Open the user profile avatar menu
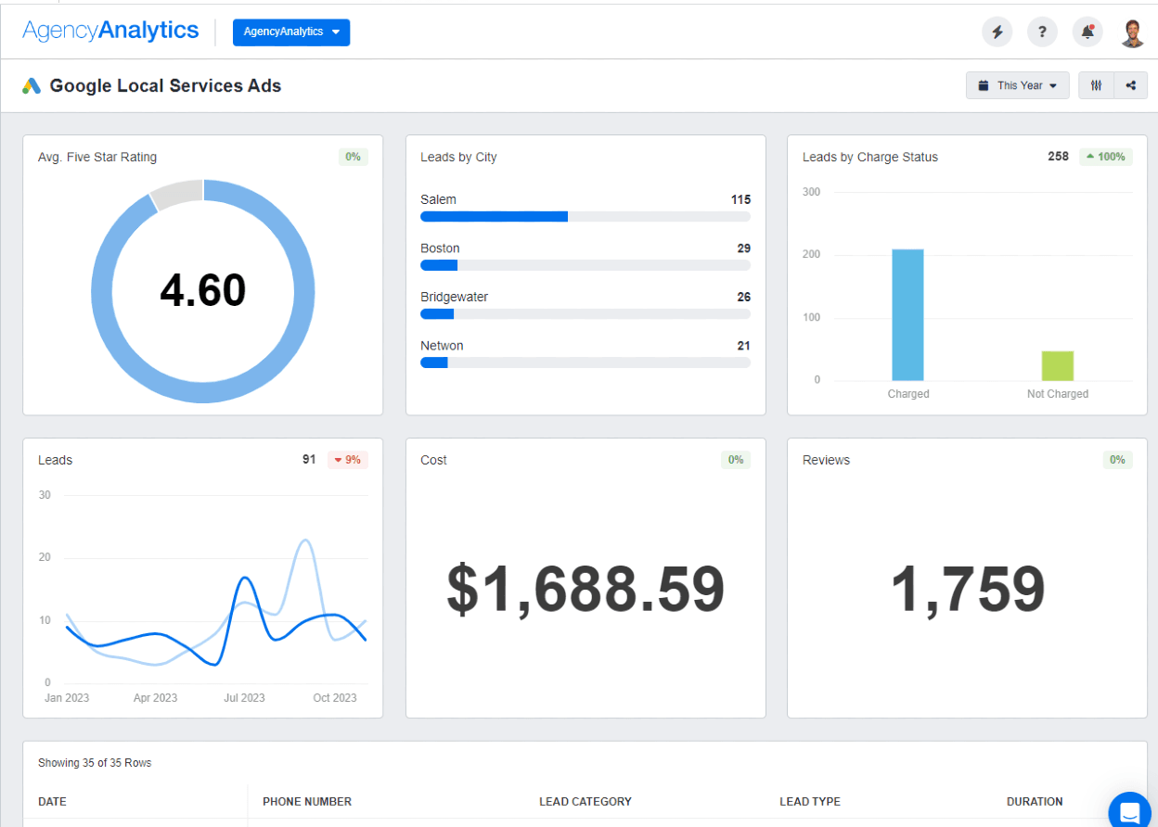 (x=1133, y=32)
